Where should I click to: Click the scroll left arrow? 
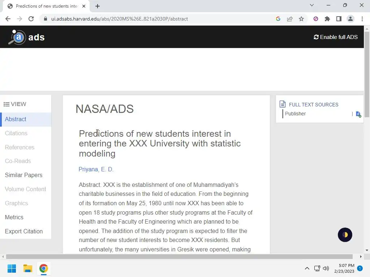tap(3, 256)
